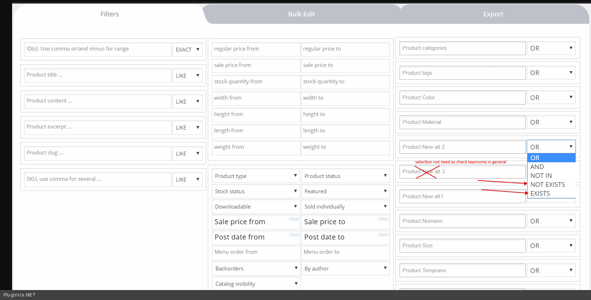Expand the Product status dropdown
The height and width of the screenshot is (300, 591).
345,176
